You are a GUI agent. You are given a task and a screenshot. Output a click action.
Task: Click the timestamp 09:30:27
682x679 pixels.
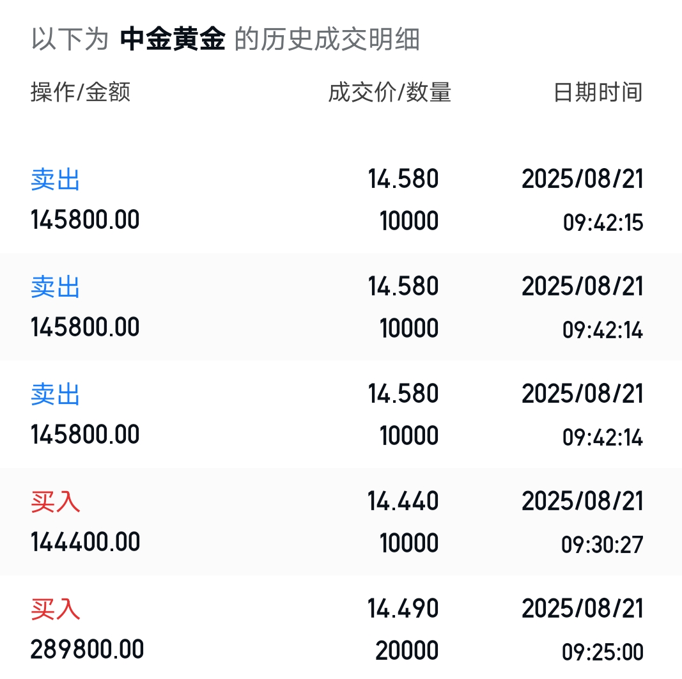602,545
